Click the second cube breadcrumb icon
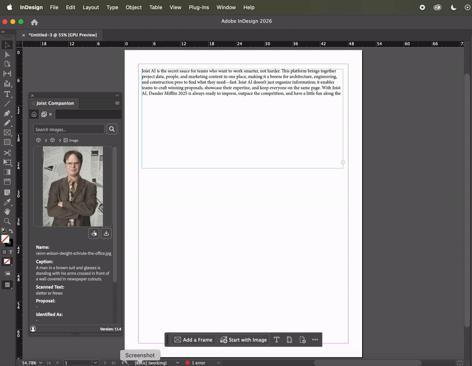This screenshot has height=366, width=472. pos(52,140)
